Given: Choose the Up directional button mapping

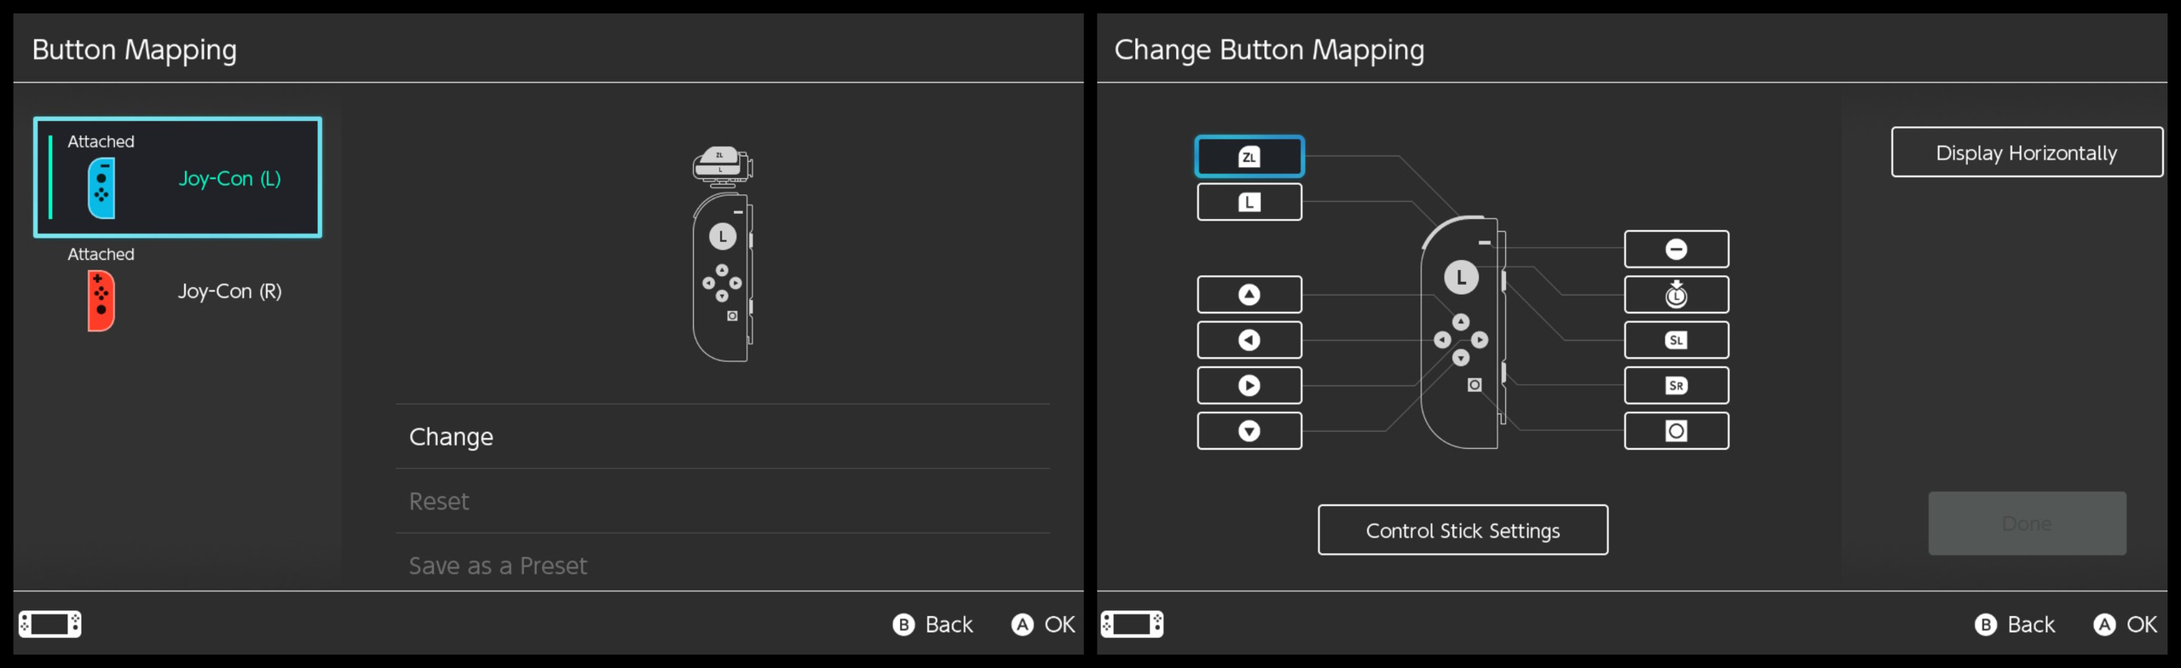Looking at the screenshot, I should [1249, 295].
